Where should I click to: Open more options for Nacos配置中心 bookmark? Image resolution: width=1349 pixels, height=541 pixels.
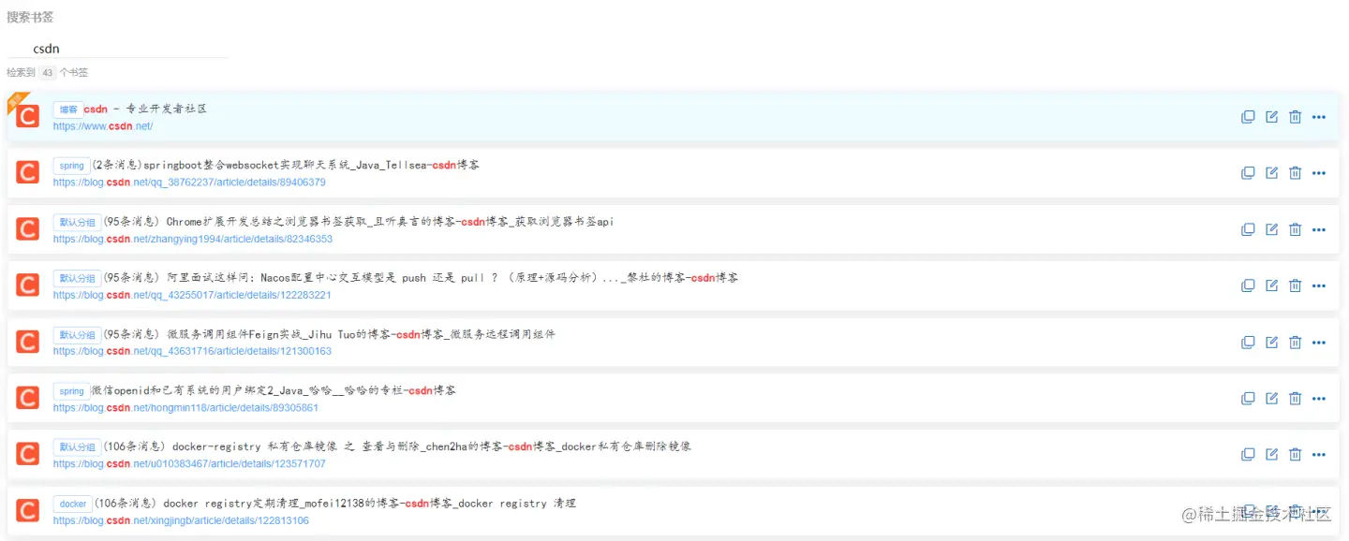(x=1319, y=285)
